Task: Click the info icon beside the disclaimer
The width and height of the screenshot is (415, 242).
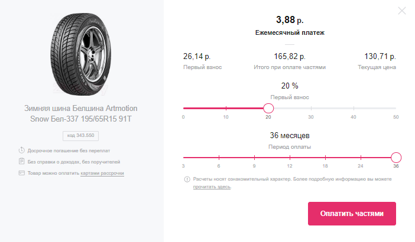Action: (x=186, y=179)
